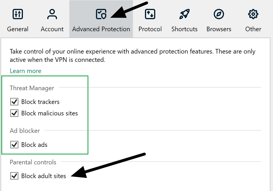
Task: Switch to the General tab
Action: tap(18, 29)
